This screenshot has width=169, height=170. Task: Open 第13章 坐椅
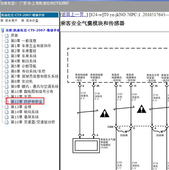point(21,107)
